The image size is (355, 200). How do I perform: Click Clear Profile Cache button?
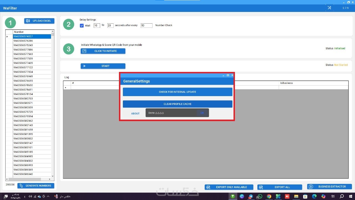click(177, 104)
